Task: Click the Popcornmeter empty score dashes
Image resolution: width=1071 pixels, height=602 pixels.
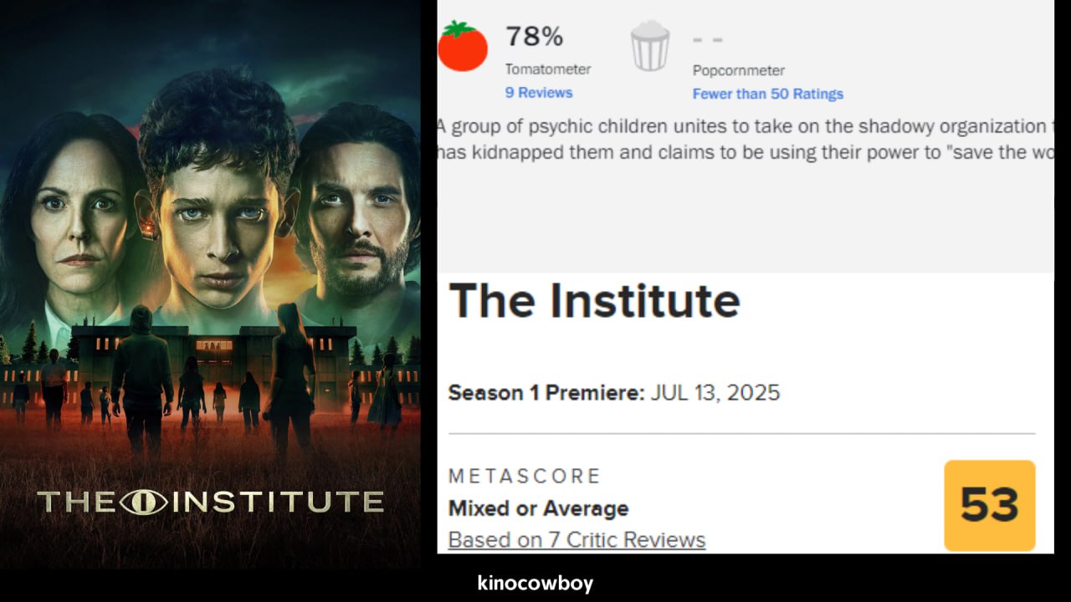Action: 707,39
